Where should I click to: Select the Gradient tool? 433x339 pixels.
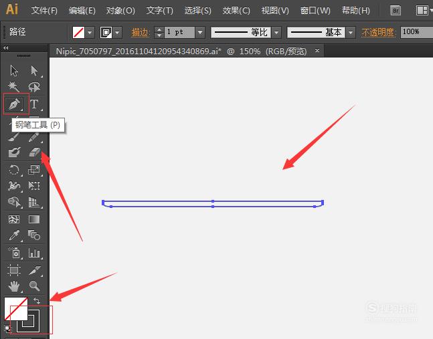(x=34, y=219)
